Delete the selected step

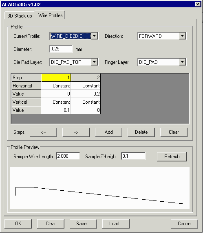(141, 132)
